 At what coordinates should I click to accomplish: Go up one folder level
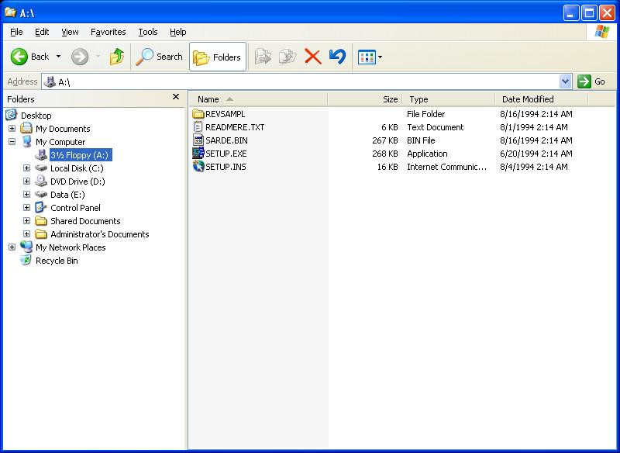118,57
